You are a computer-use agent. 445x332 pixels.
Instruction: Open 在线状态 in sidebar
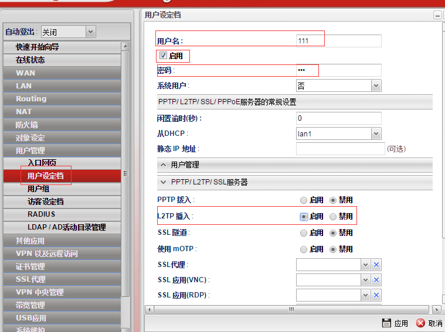click(62, 60)
